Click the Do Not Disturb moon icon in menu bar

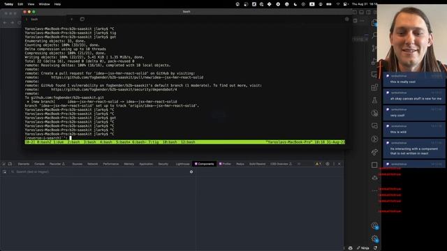pyautogui.click(x=295, y=4)
